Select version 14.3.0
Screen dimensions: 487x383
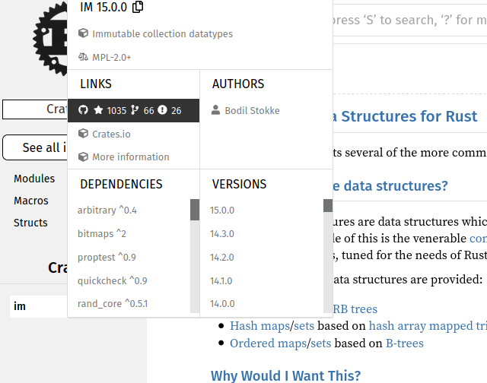(x=222, y=234)
